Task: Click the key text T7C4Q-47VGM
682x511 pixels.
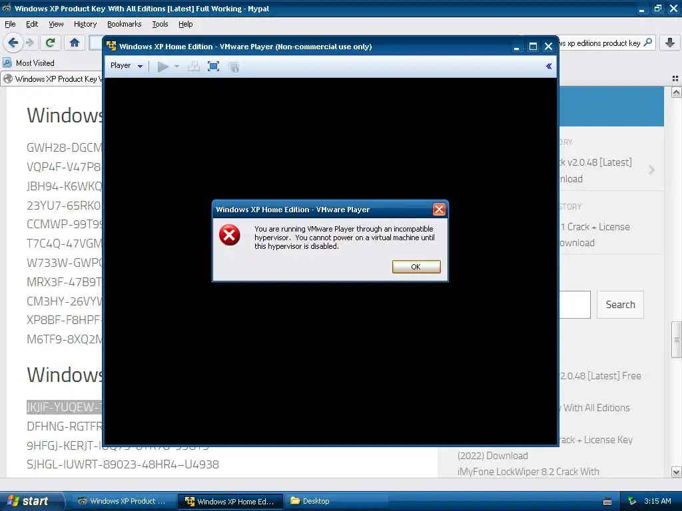Action: [x=65, y=244]
